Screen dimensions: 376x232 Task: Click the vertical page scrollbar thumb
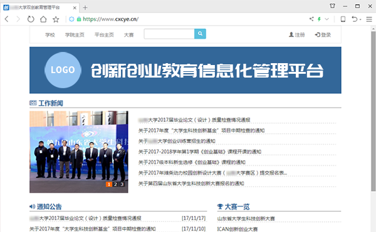point(373,111)
